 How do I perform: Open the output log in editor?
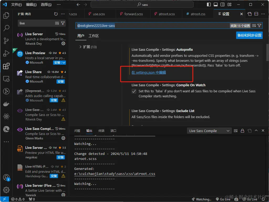click(x=250, y=131)
